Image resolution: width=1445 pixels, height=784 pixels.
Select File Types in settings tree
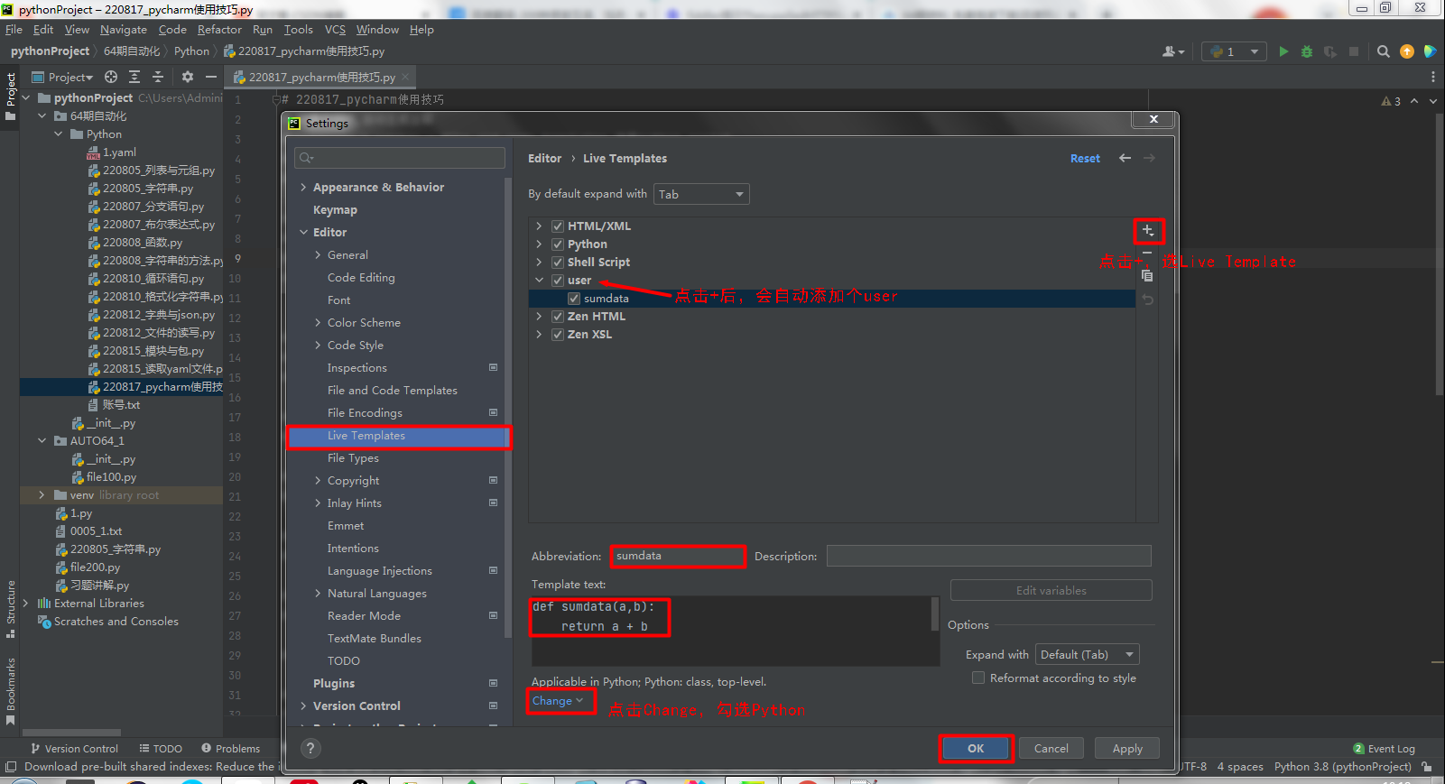click(353, 458)
